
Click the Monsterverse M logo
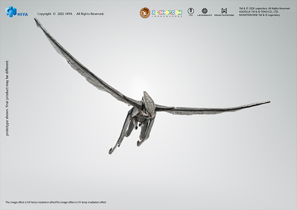224,11
